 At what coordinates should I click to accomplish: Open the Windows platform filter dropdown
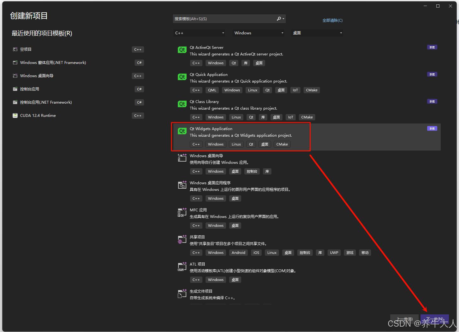point(259,33)
